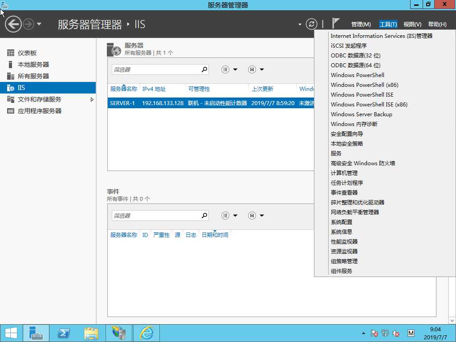The image size is (456, 342).
Task: Click events save query icon
Action: [252, 216]
